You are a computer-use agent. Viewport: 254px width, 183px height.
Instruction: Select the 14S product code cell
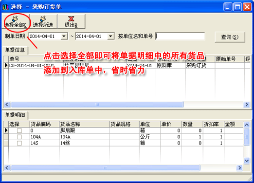click(x=44, y=143)
